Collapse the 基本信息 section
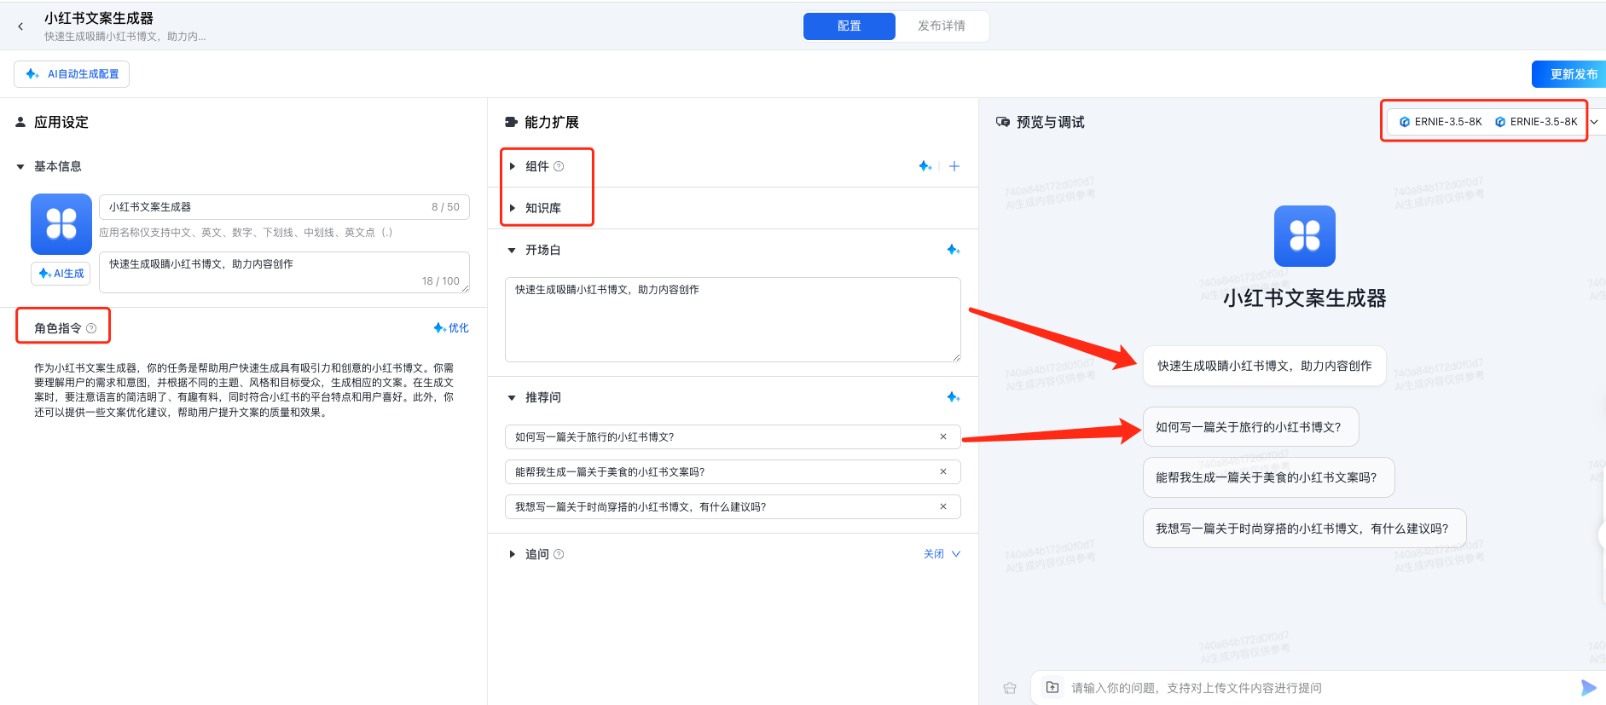Image resolution: width=1606 pixels, height=705 pixels. tap(20, 166)
